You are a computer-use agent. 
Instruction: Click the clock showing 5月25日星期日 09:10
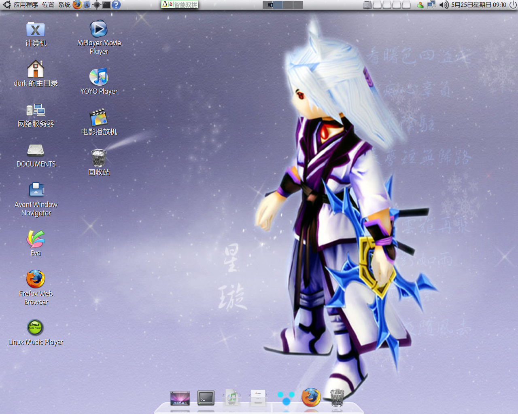click(479, 5)
